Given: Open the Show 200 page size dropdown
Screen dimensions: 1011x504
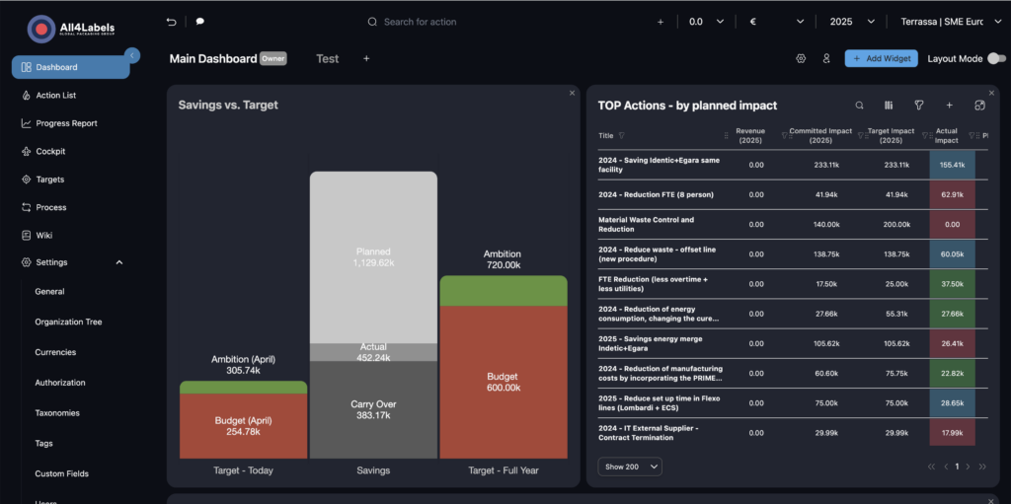Looking at the screenshot, I should (x=629, y=467).
